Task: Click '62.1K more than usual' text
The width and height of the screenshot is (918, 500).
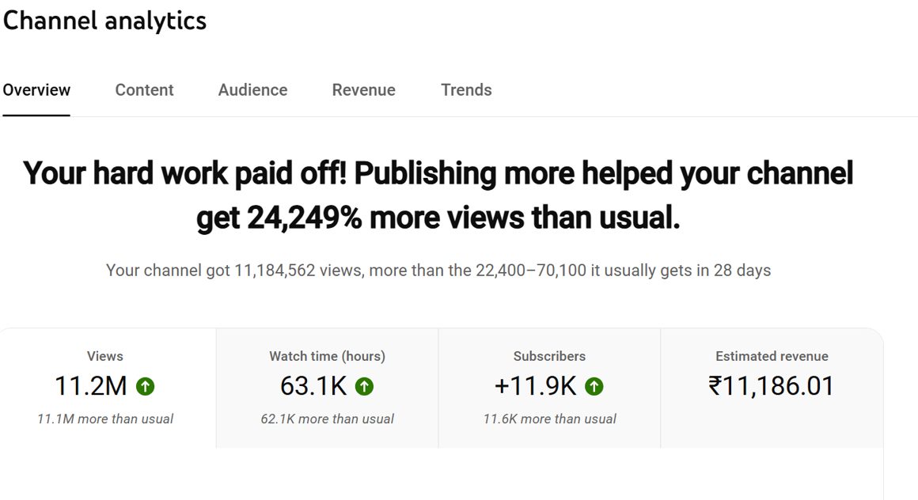Action: point(328,419)
